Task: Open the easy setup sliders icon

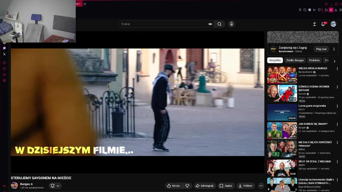Action: click(340, 10)
